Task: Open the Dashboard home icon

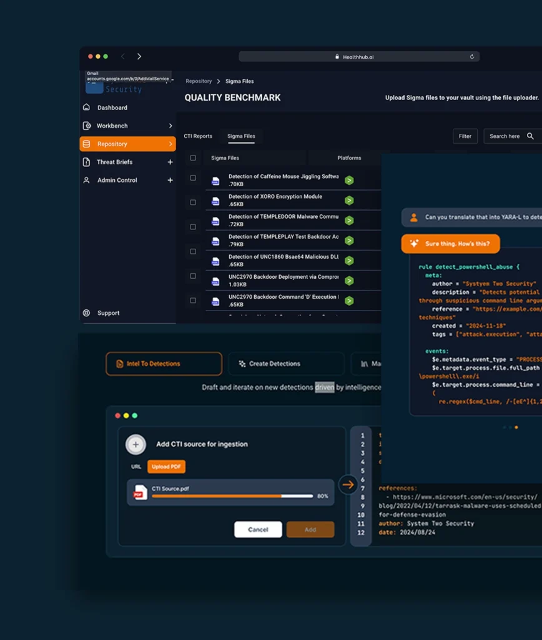Action: point(86,107)
